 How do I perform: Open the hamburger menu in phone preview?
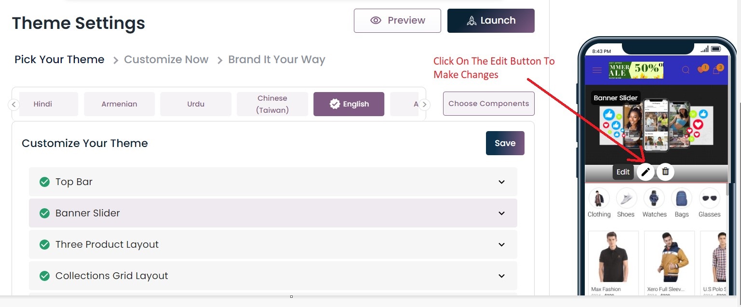(x=597, y=70)
